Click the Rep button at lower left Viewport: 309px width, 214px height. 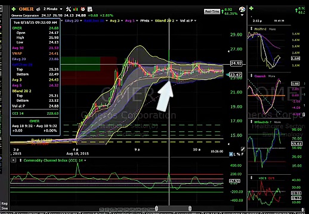pyautogui.click(x=5, y=204)
